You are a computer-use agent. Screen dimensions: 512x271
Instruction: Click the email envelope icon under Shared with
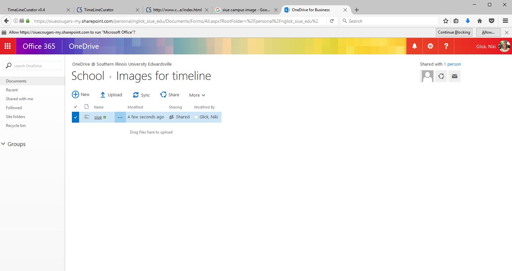454,76
